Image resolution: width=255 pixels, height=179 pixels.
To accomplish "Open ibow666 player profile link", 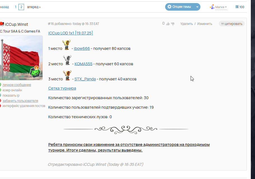I will [x=82, y=48].
